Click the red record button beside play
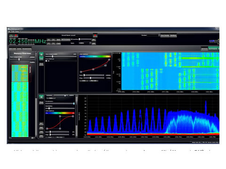Image resolution: width=226 pixels, height=169 pixels. click(x=16, y=35)
